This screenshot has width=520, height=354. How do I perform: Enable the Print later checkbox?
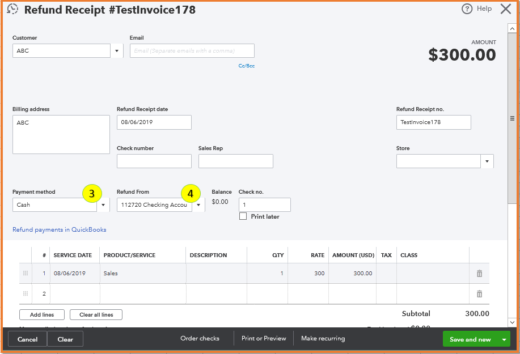click(x=243, y=216)
